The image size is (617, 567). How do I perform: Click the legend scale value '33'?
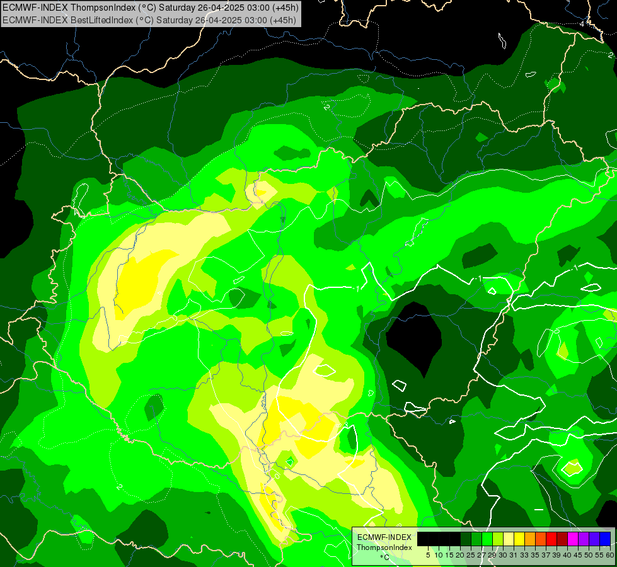pos(524,555)
